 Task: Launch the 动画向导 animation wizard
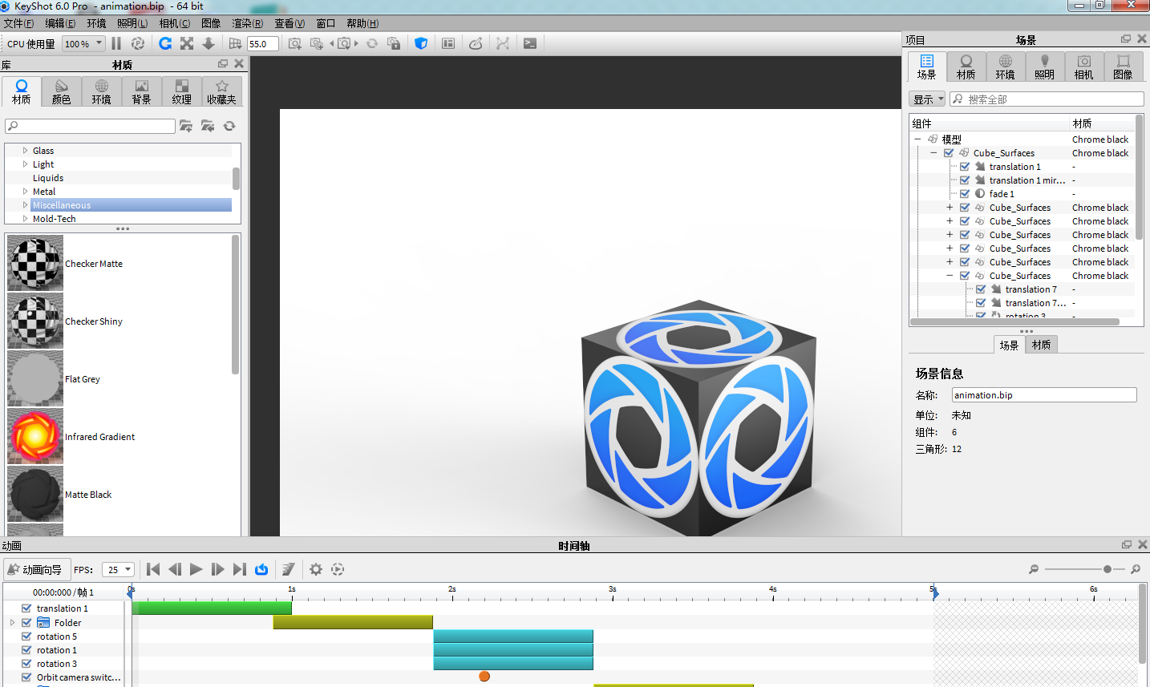coord(36,570)
